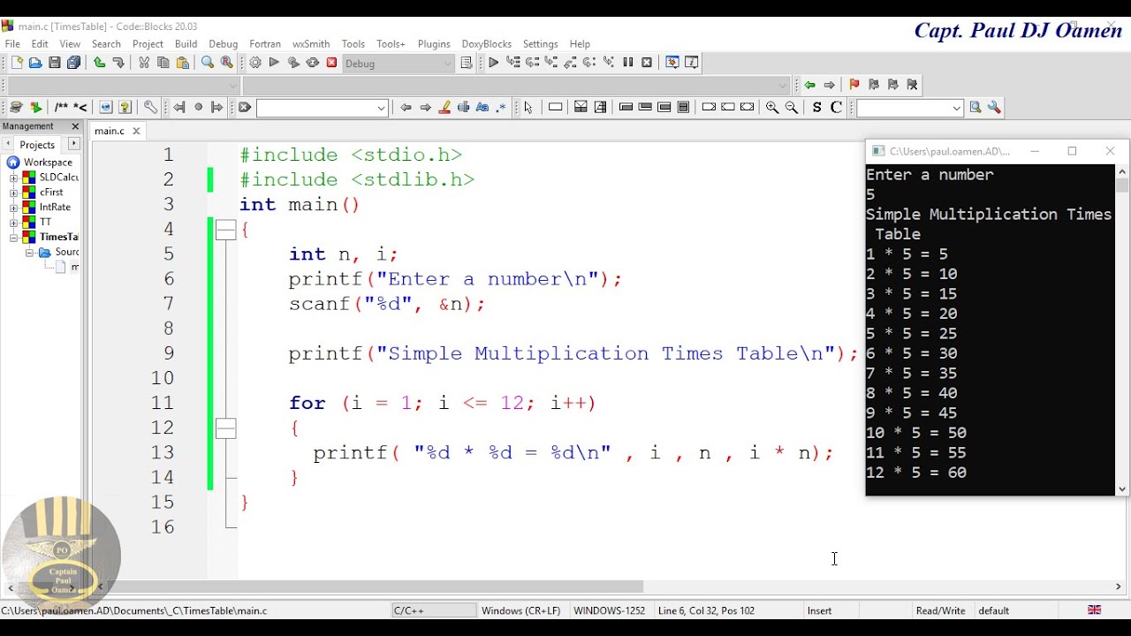
Task: Click the Zoom in magnifier icon
Action: click(x=772, y=107)
